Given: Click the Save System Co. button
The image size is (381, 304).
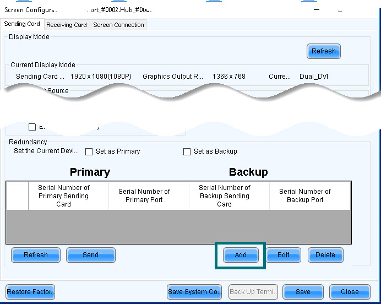Looking at the screenshot, I should [194, 292].
